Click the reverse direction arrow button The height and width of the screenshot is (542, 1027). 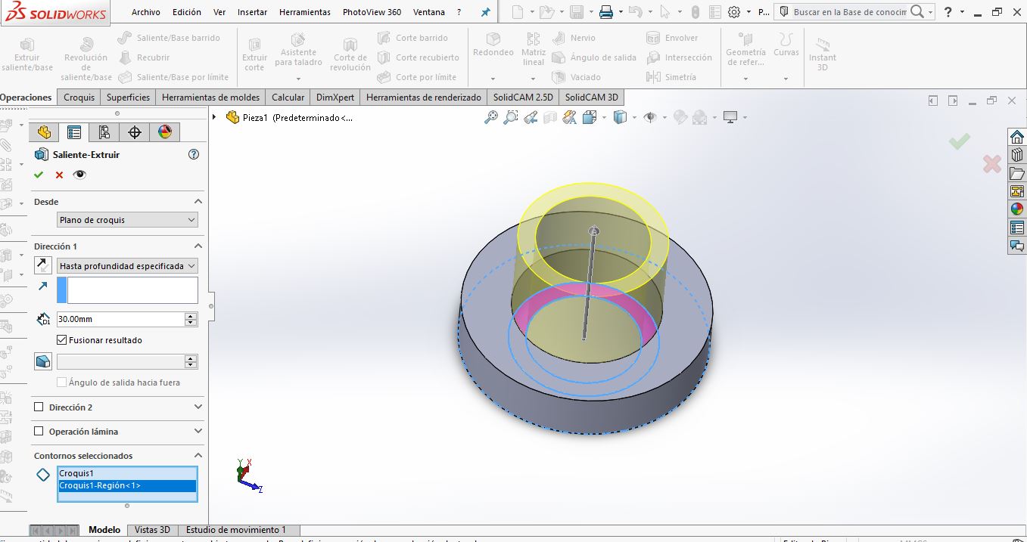pos(43,266)
